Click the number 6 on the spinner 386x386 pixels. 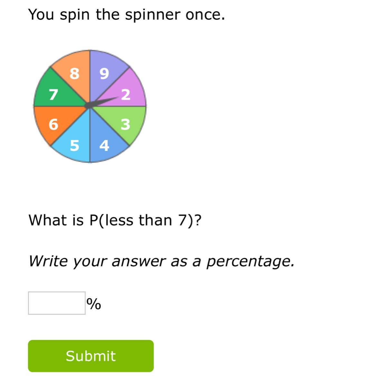[x=53, y=124]
